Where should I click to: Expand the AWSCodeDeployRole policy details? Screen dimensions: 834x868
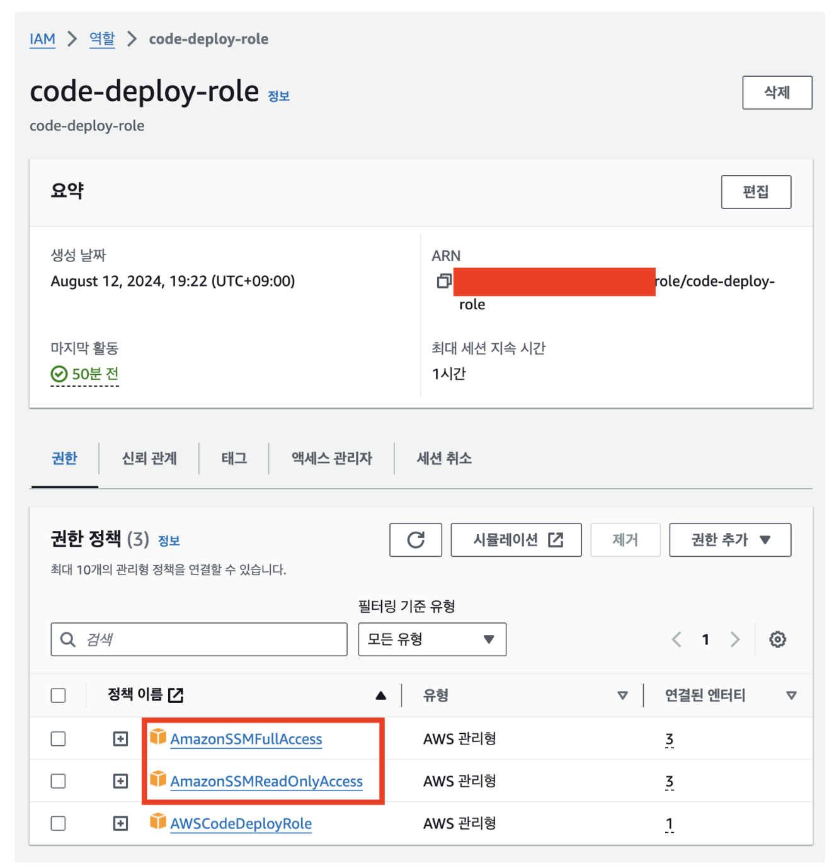point(120,823)
